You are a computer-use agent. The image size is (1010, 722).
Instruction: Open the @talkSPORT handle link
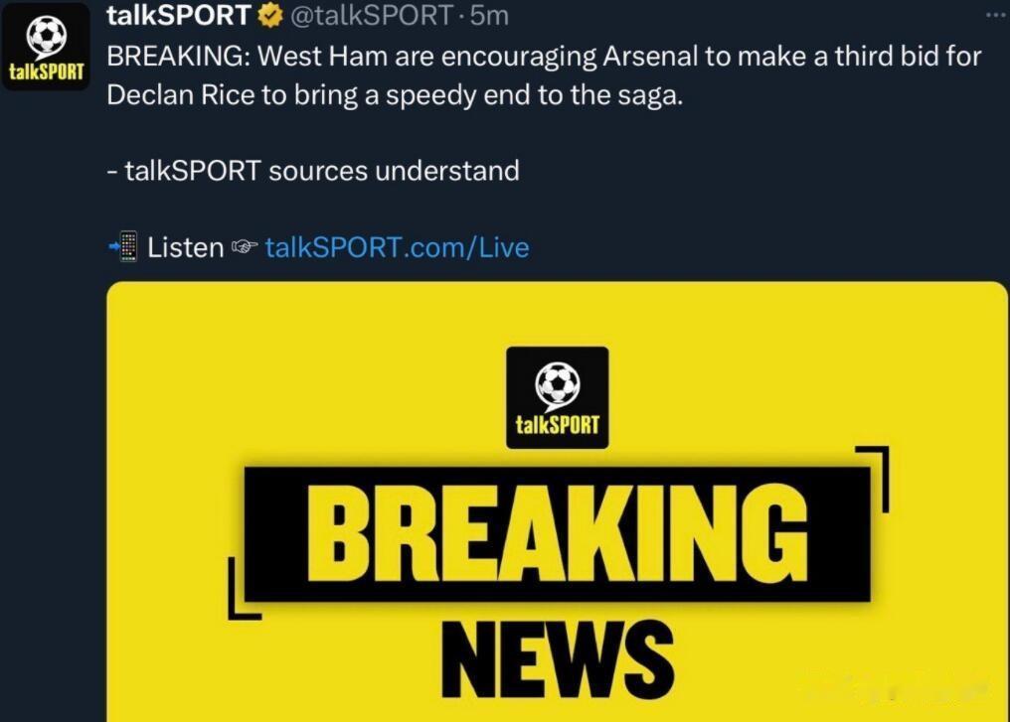pos(372,16)
